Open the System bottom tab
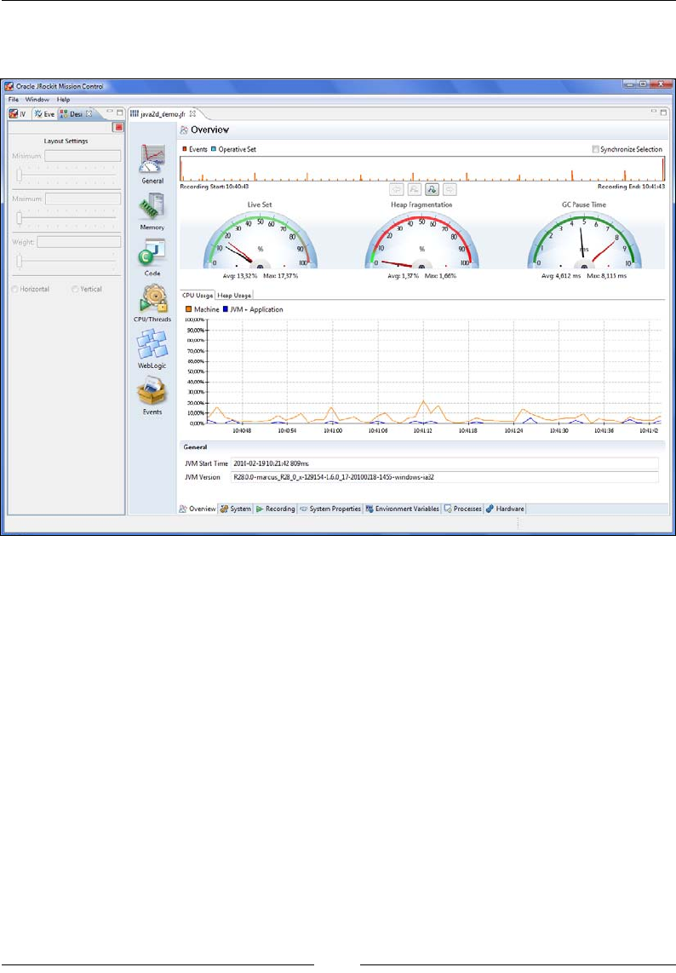 tap(236, 509)
